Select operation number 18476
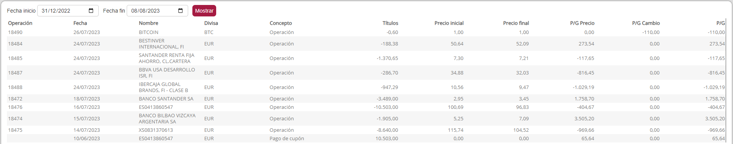Screen dimensions: 733x144 click(15, 107)
